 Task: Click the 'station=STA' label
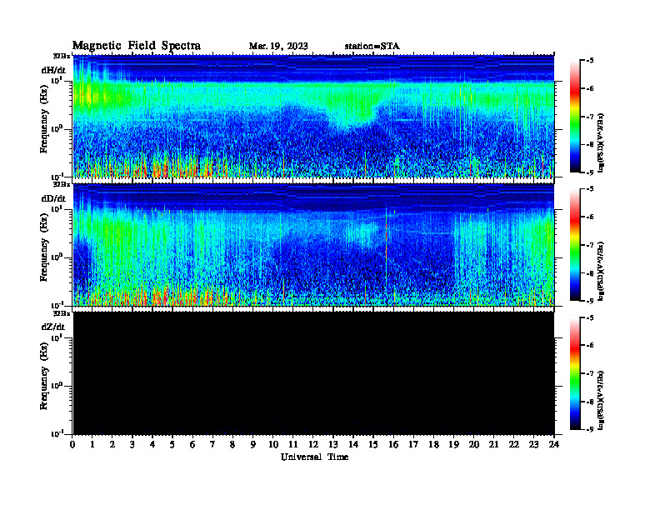[372, 46]
